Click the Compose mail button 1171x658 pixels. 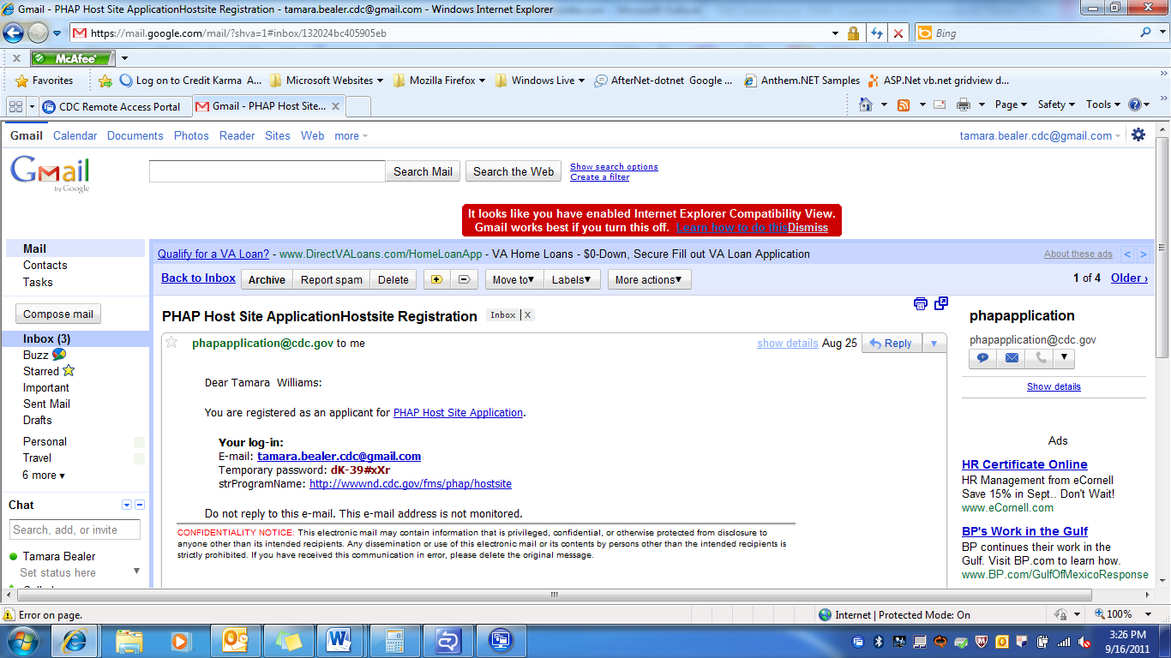(x=58, y=314)
